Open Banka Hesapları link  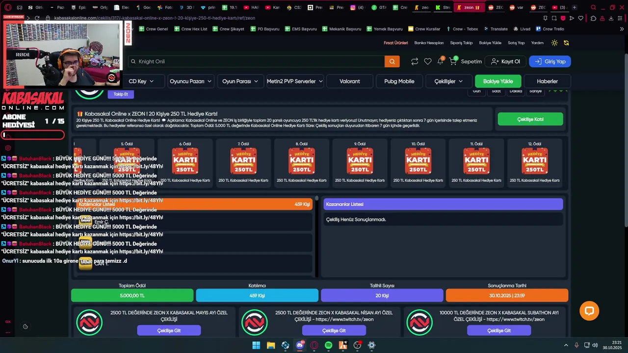click(429, 43)
